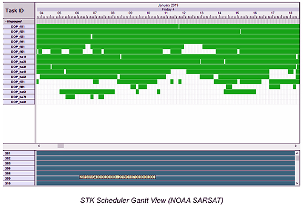The image size is (303, 207).
Task: Select the DOP_fl31 task row label
Action: click(x=19, y=37)
